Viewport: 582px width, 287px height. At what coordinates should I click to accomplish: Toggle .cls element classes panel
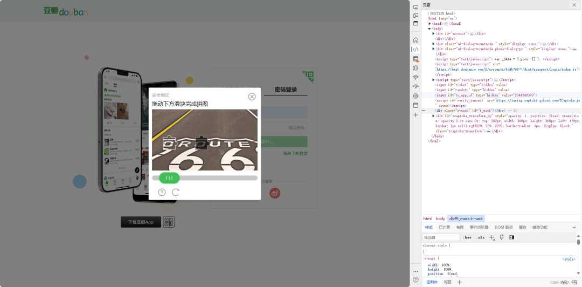480,237
